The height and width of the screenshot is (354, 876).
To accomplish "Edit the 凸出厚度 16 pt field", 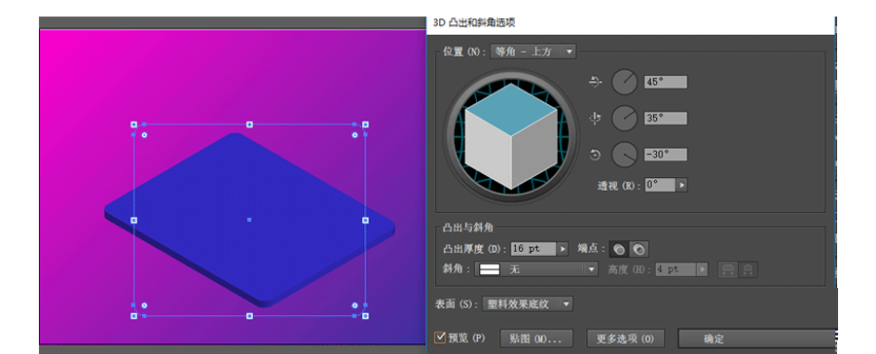I will point(533,249).
